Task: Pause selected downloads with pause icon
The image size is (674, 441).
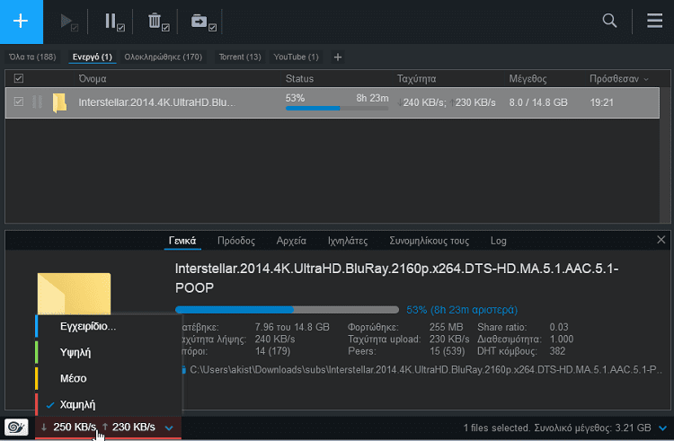Action: click(x=114, y=22)
